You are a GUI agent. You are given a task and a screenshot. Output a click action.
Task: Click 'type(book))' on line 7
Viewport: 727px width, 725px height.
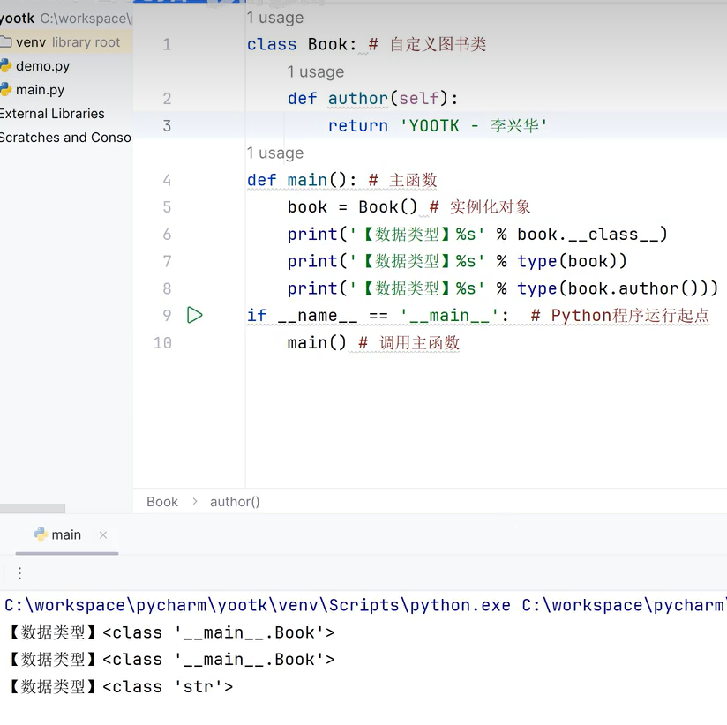point(572,261)
